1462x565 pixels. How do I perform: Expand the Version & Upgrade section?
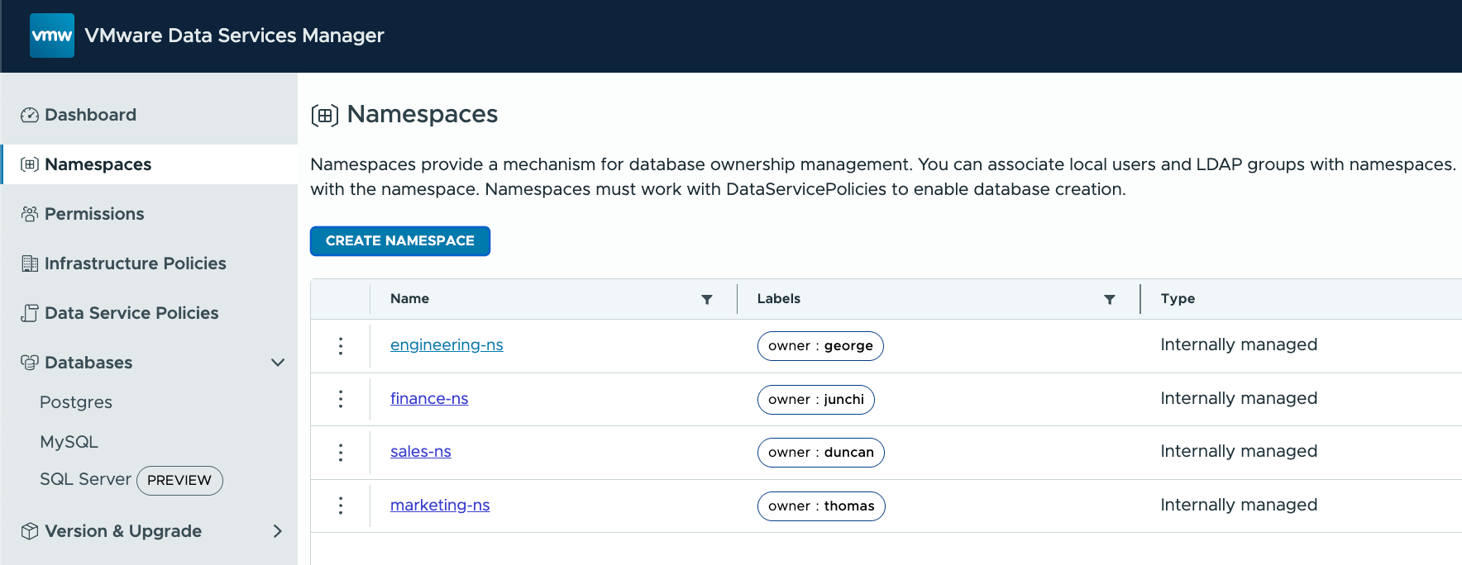278,531
